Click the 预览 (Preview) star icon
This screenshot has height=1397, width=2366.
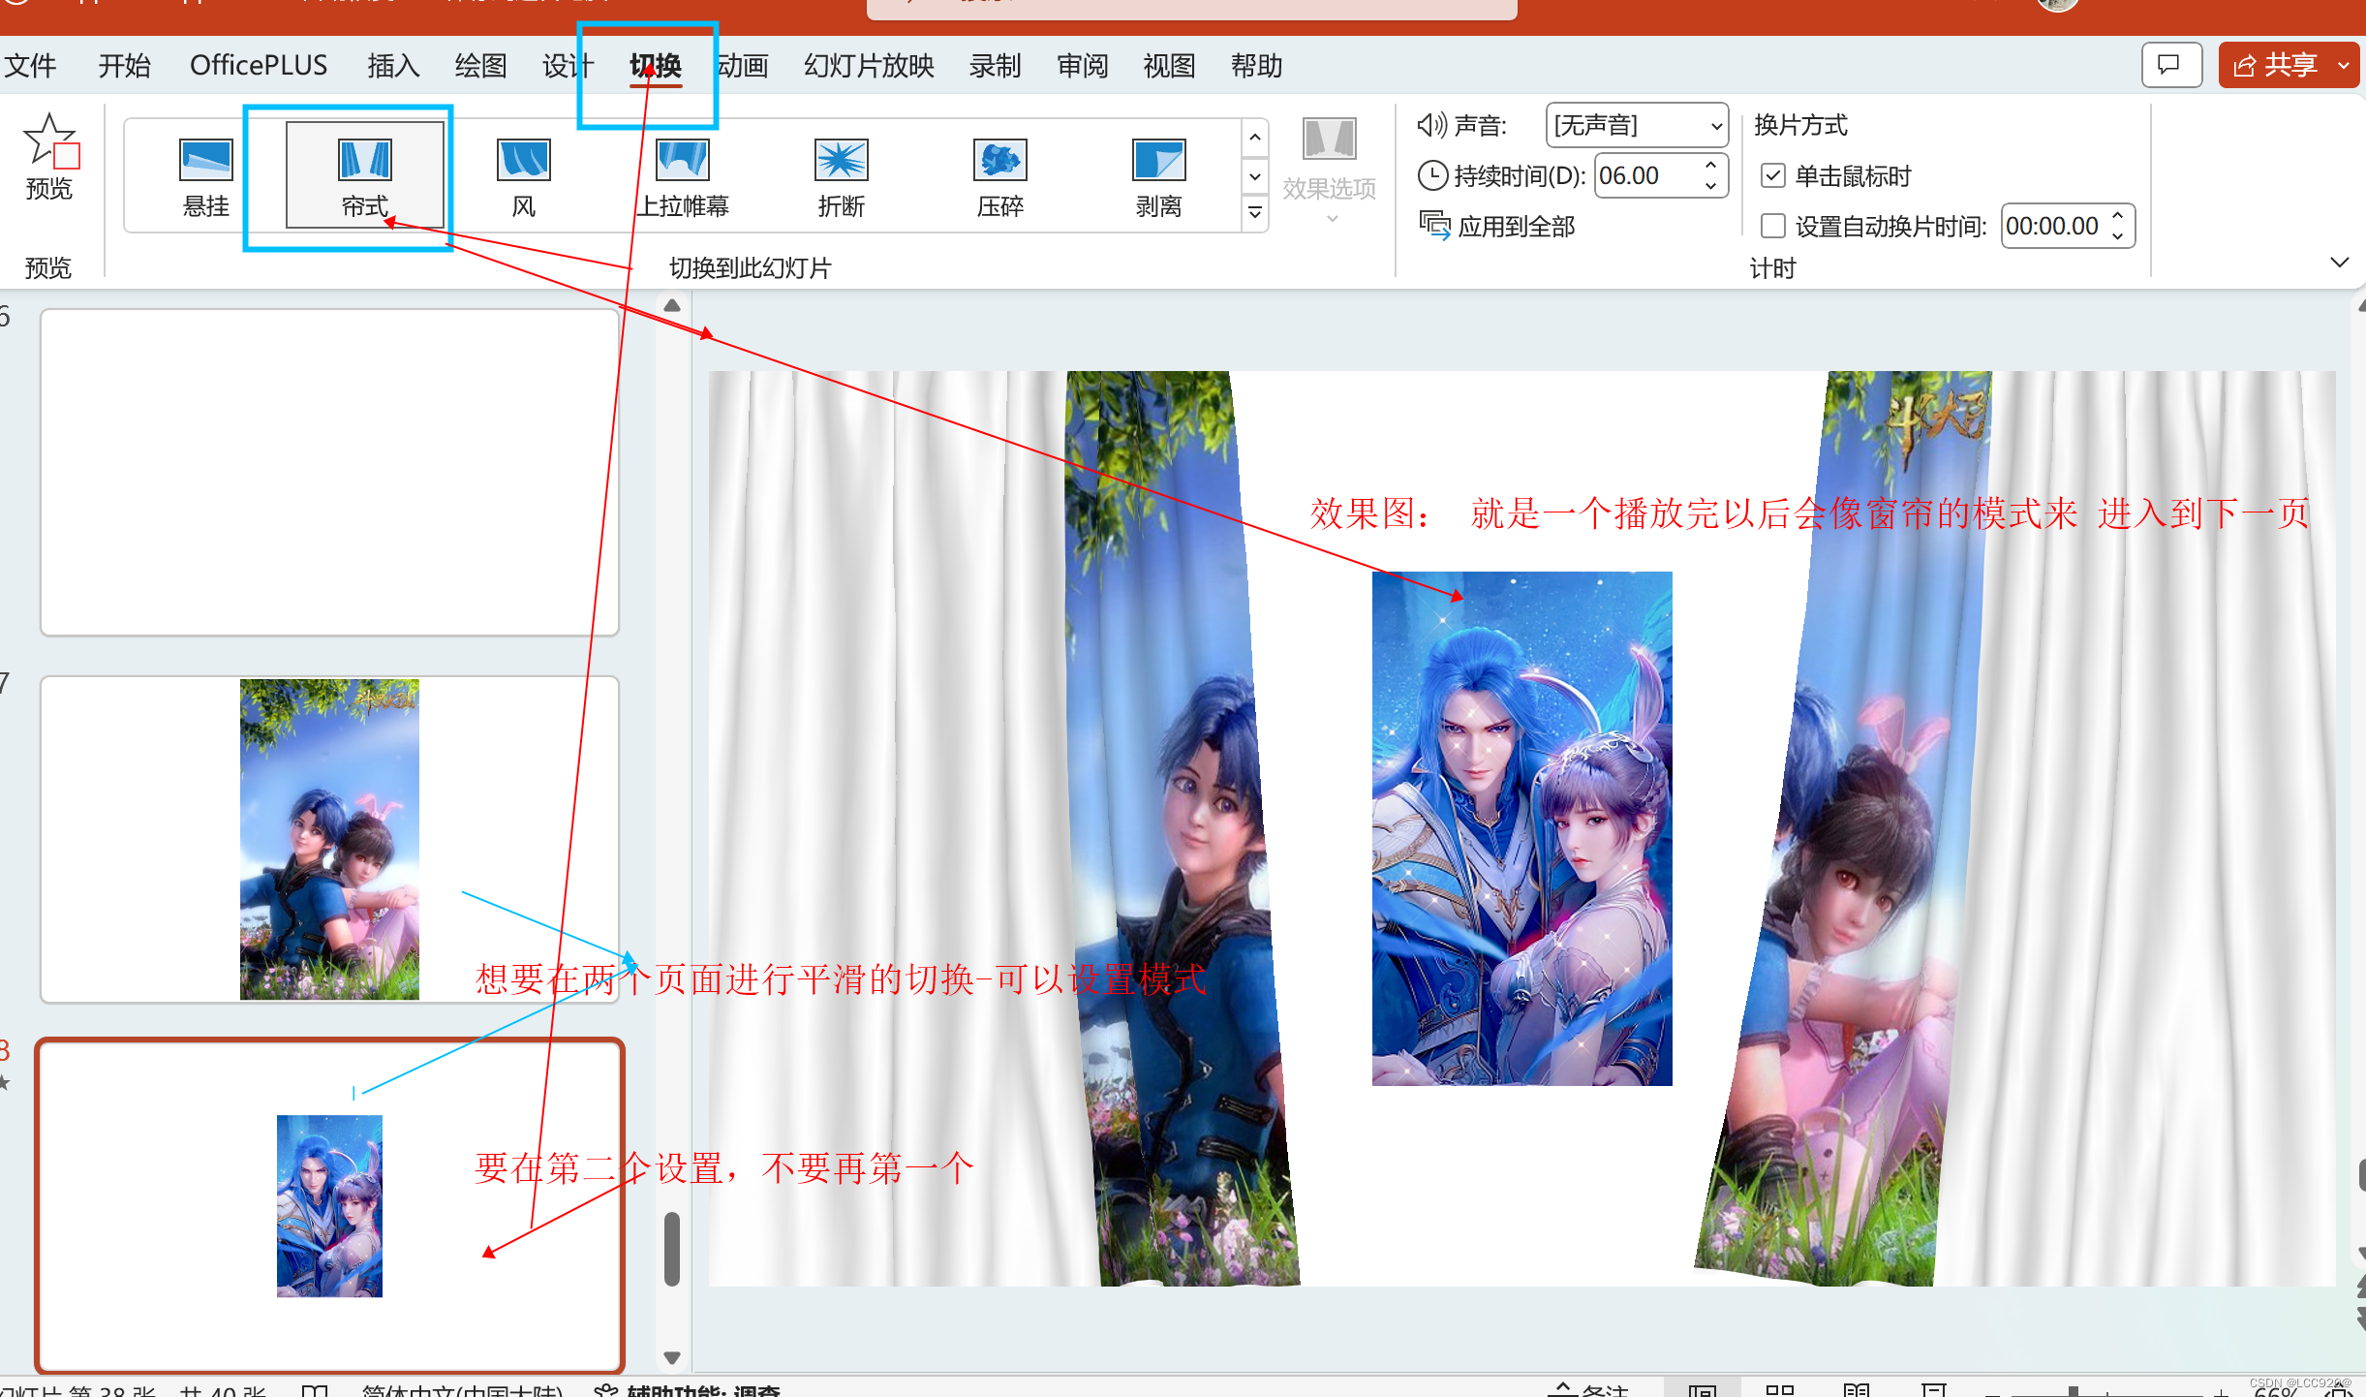click(x=48, y=141)
